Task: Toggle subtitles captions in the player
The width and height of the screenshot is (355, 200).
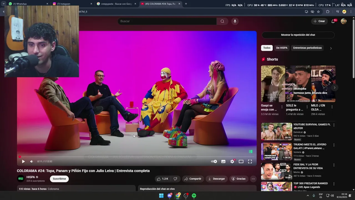Action: click(x=223, y=161)
